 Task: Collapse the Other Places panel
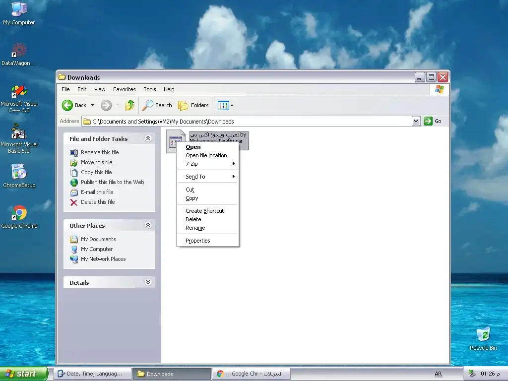click(x=148, y=225)
